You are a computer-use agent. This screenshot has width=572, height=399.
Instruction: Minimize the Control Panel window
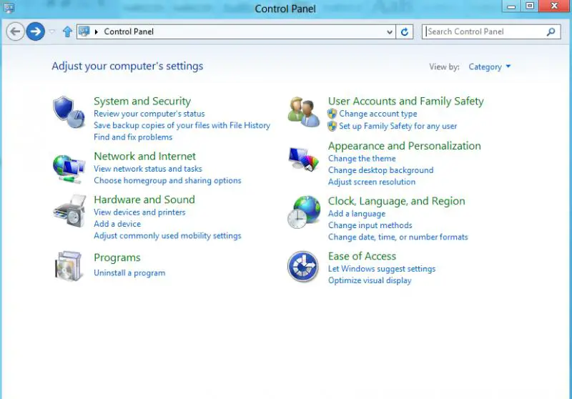[x=511, y=6]
